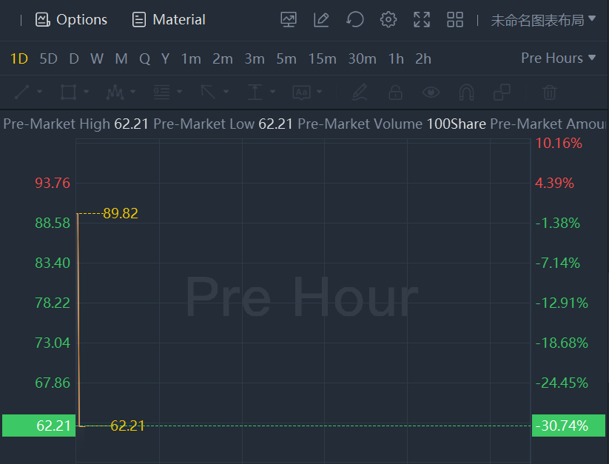Image resolution: width=609 pixels, height=464 pixels.
Task: Toggle drawing lock with the padlock icon
Action: [396, 93]
